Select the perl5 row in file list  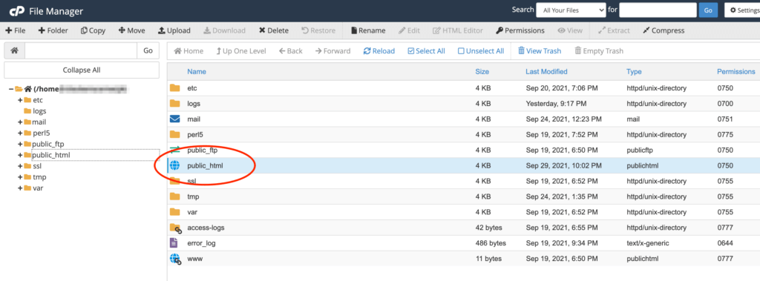(x=463, y=135)
